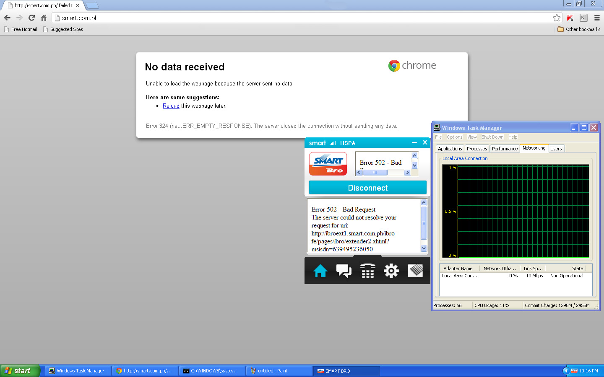The height and width of the screenshot is (377, 604).
Task: Switch to the Applications tab
Action: (x=450, y=149)
